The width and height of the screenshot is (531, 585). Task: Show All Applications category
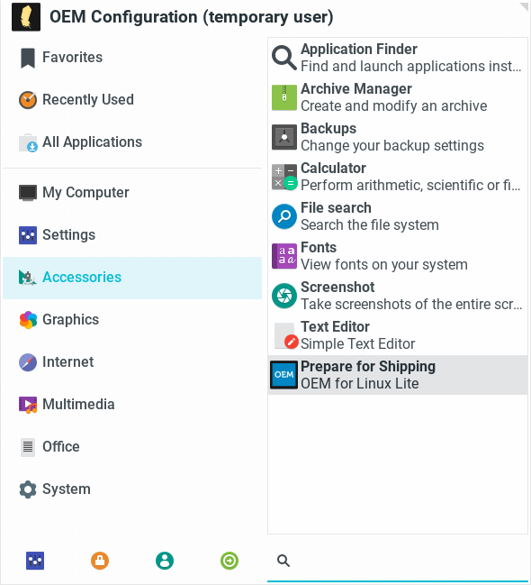click(132, 142)
